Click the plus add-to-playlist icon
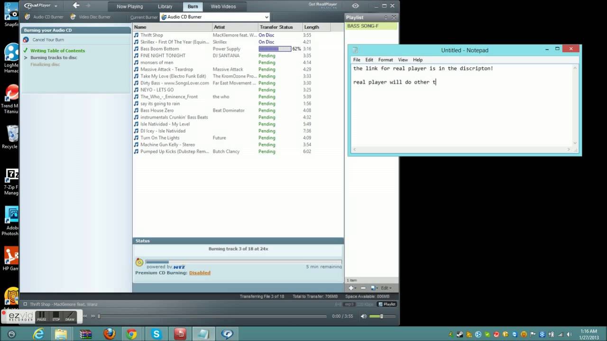Image resolution: width=607 pixels, height=341 pixels. click(351, 288)
